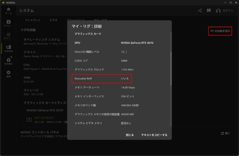Screen dimensions: 239x156
Task: Select the Resizable BAR row
Action: click(102, 79)
